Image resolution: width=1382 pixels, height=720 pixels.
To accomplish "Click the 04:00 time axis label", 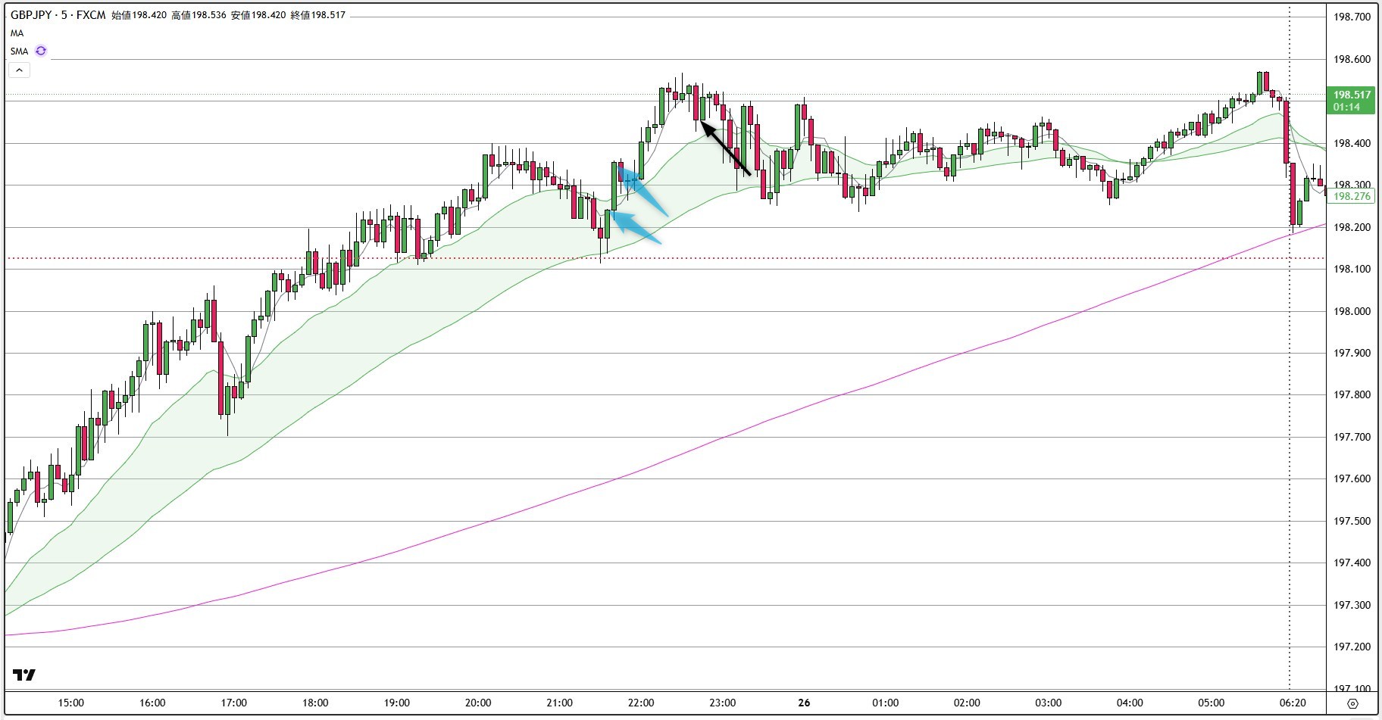I will 1130,703.
